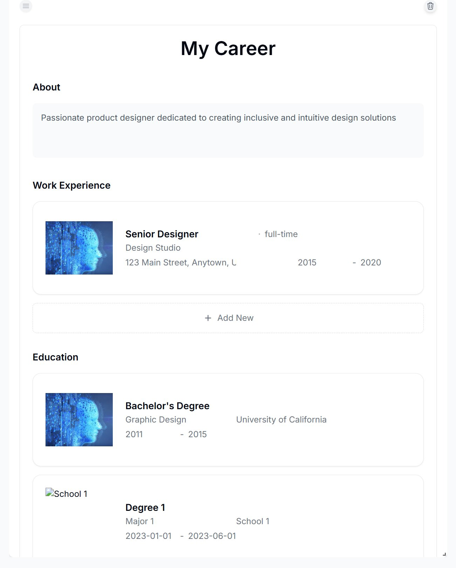Edit the About description text area

point(228,130)
